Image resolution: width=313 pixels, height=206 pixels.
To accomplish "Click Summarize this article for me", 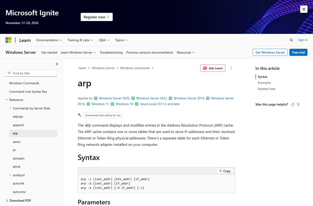I will pos(103,115).
